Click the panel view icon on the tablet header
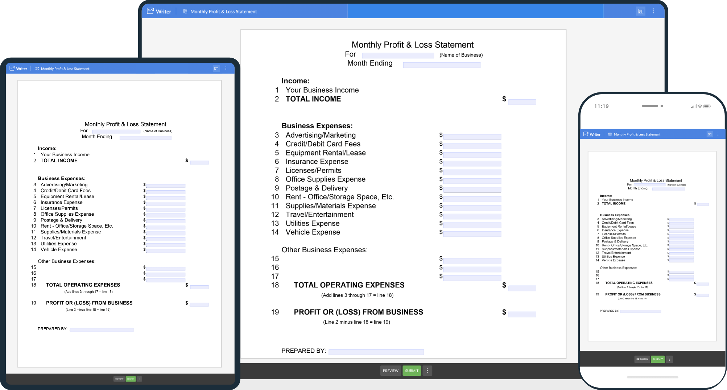The height and width of the screenshot is (390, 727). tap(216, 68)
